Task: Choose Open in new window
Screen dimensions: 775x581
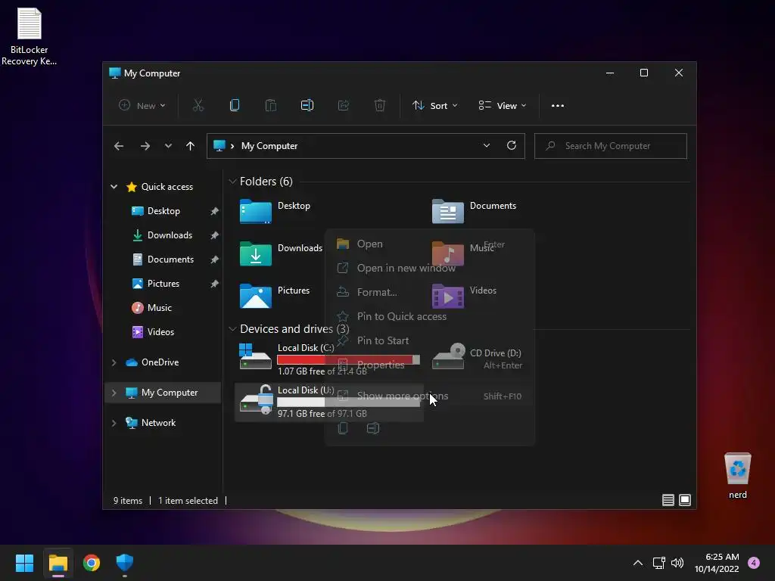Action: click(x=429, y=268)
